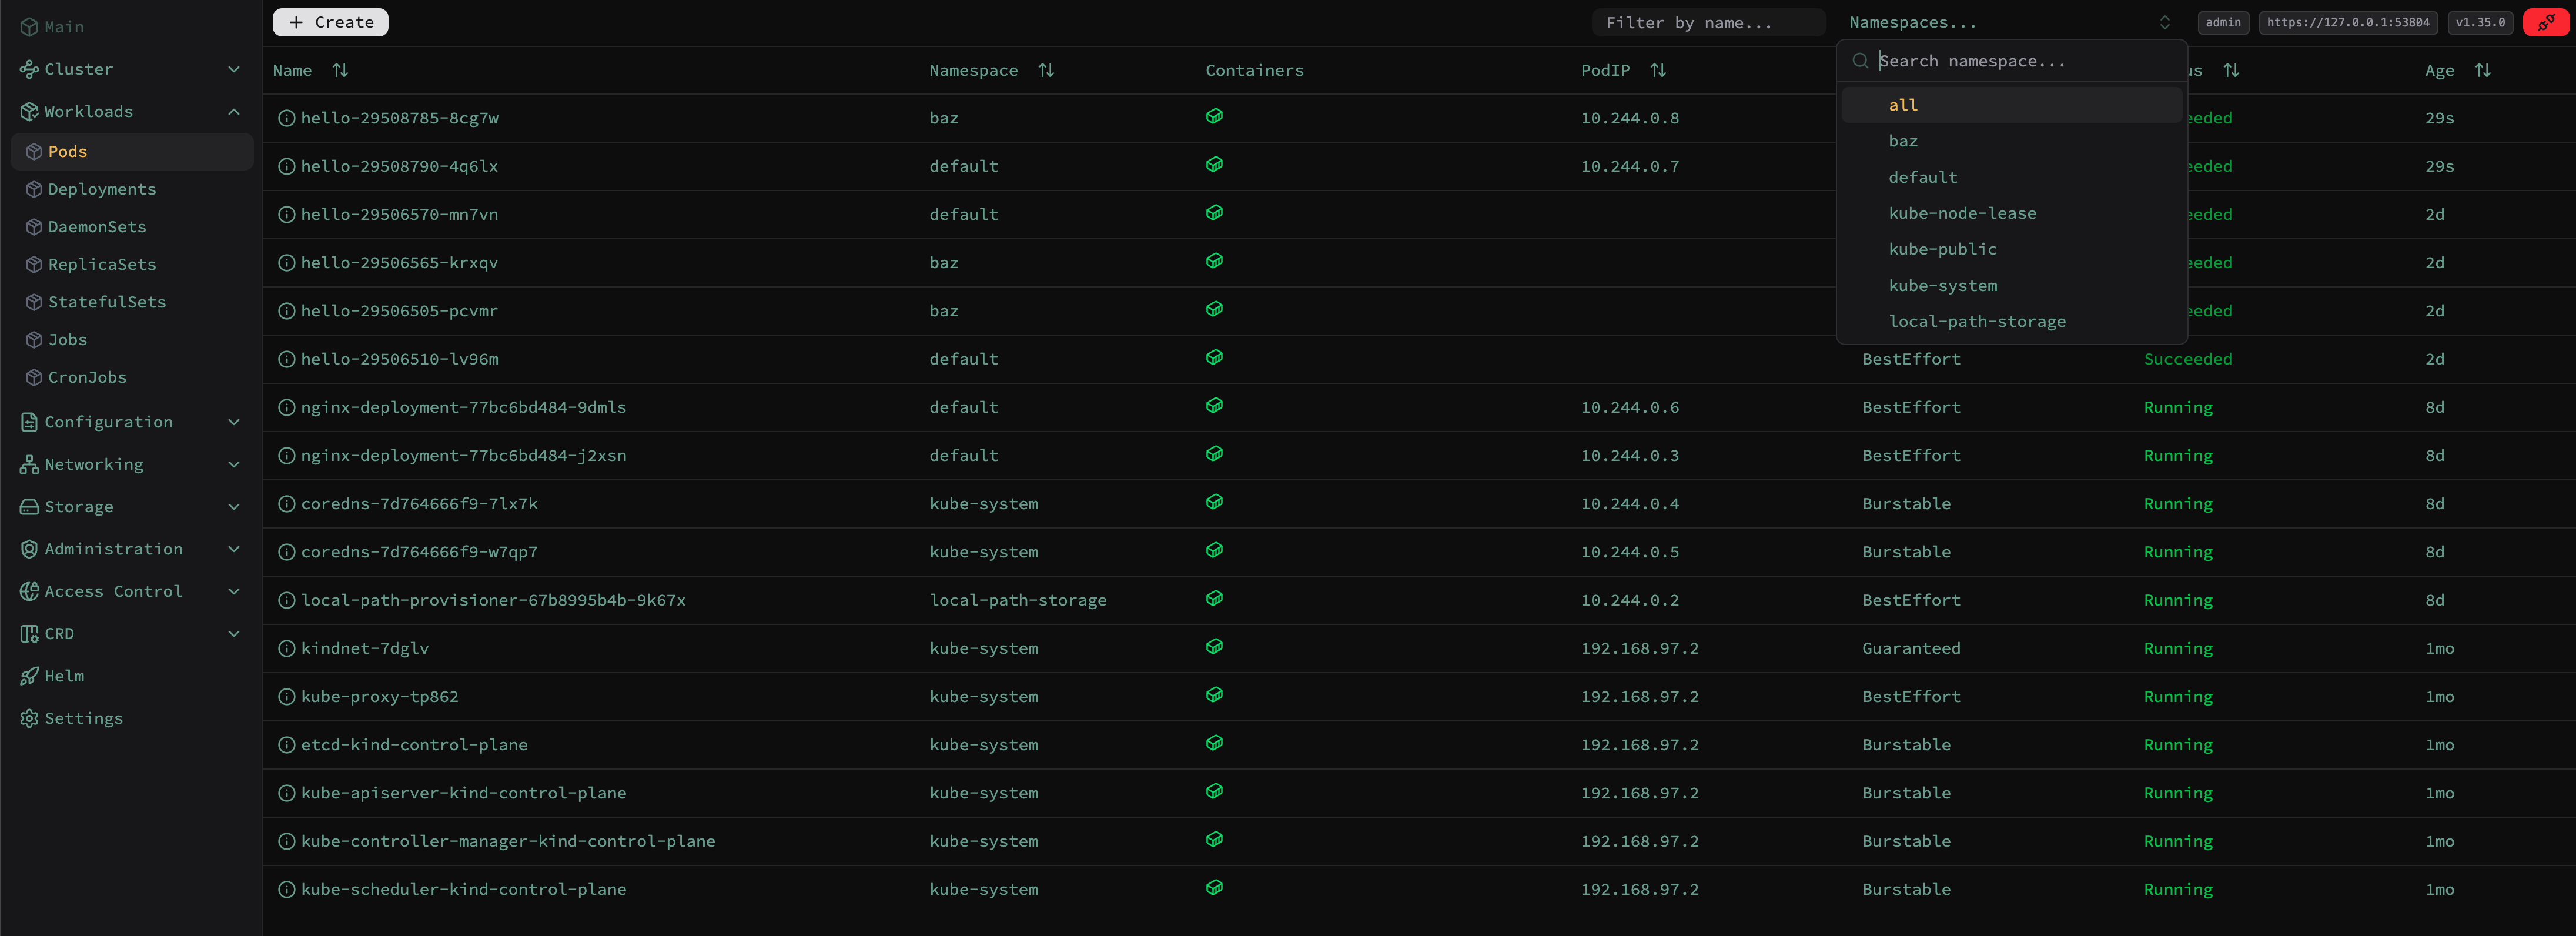This screenshot has height=936, width=2576.
Task: Click container cube icon for kube-proxy-tp862
Action: pyautogui.click(x=1214, y=695)
